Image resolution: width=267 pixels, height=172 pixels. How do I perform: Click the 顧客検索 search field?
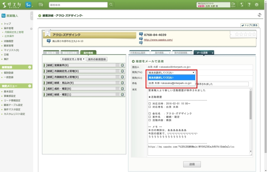click(x=78, y=5)
